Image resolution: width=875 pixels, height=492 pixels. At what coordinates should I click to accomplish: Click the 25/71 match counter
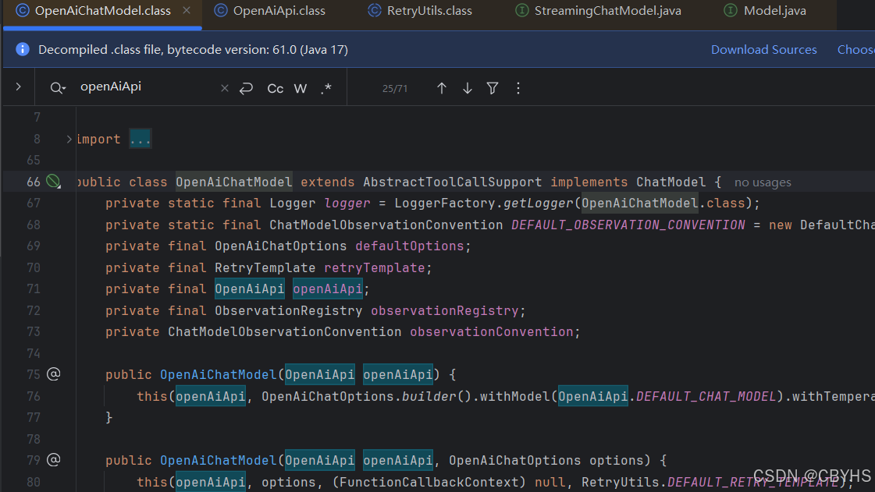tap(394, 89)
